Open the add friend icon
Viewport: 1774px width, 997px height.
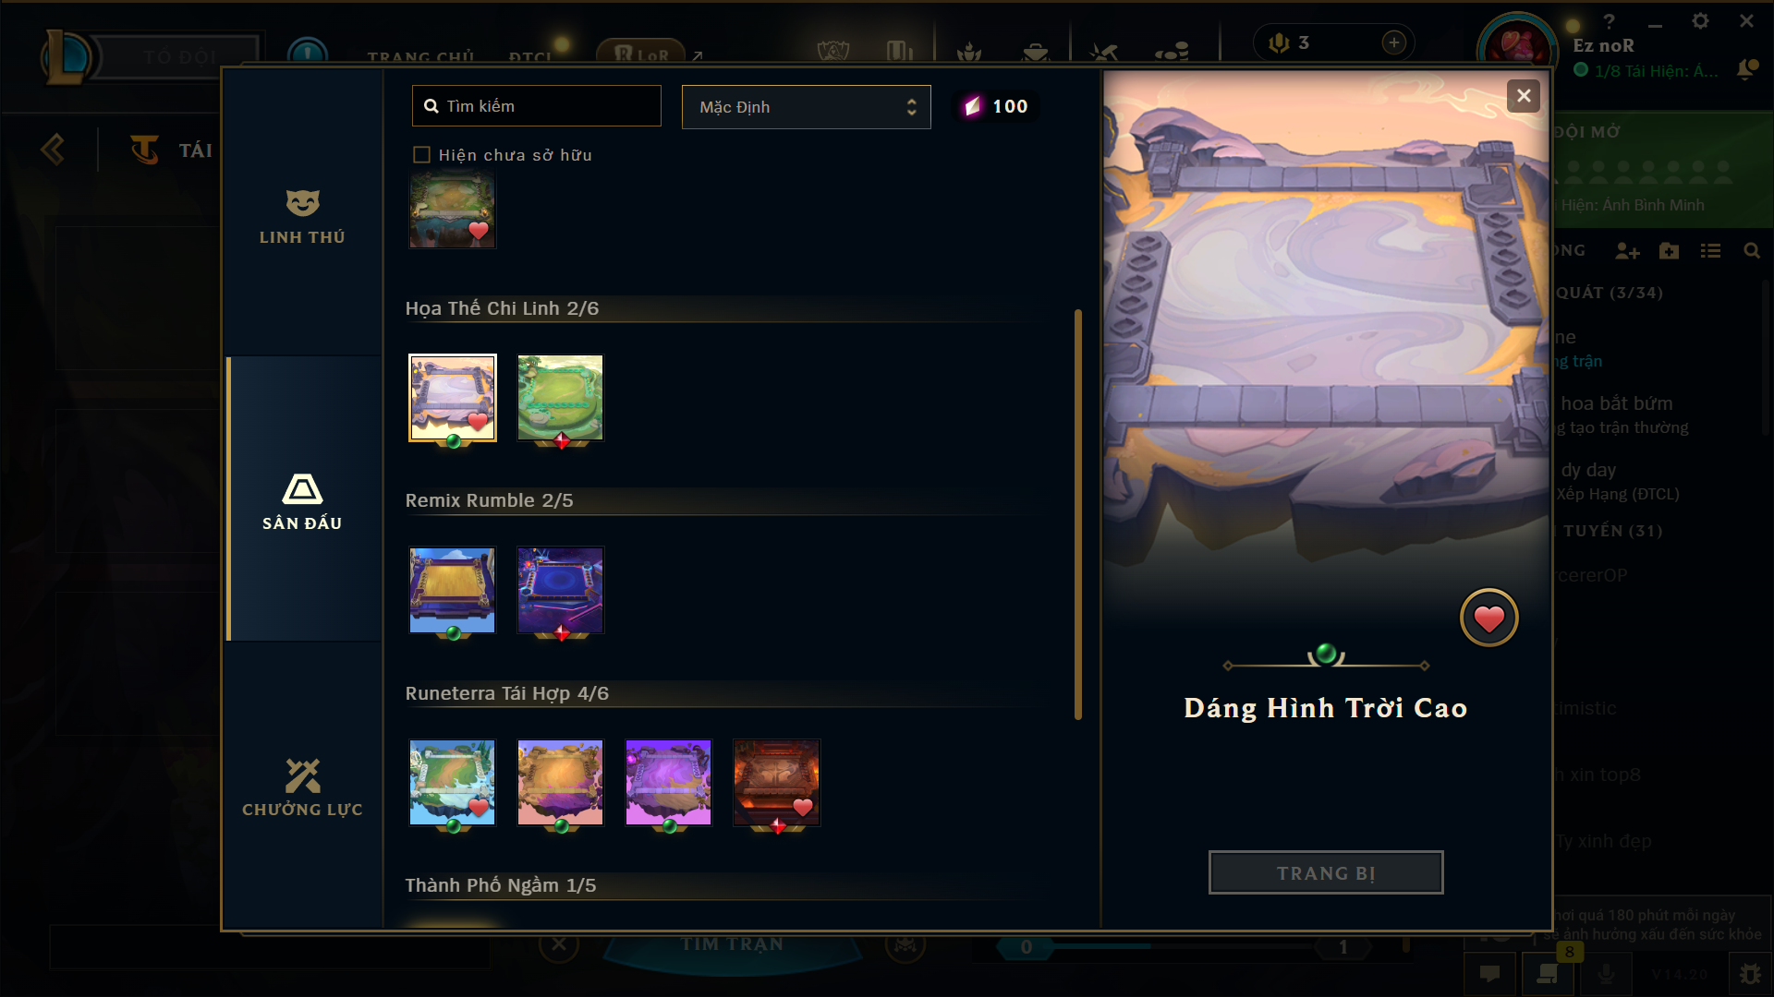coord(1627,251)
